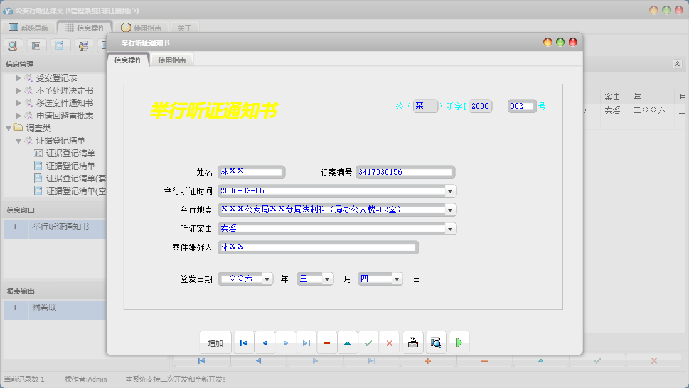Print the notice using the printer icon
Screen dimensions: 689x388
pyautogui.click(x=414, y=342)
